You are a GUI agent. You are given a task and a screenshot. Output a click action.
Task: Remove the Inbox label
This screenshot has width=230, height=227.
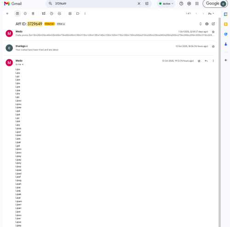(64, 24)
